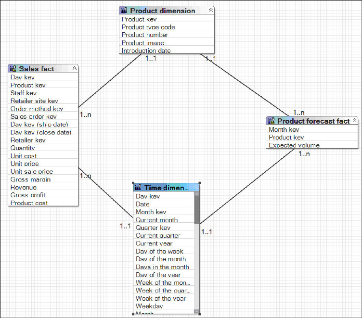Click the Sales fact query subject icon
The height and width of the screenshot is (318, 362).
13,68
